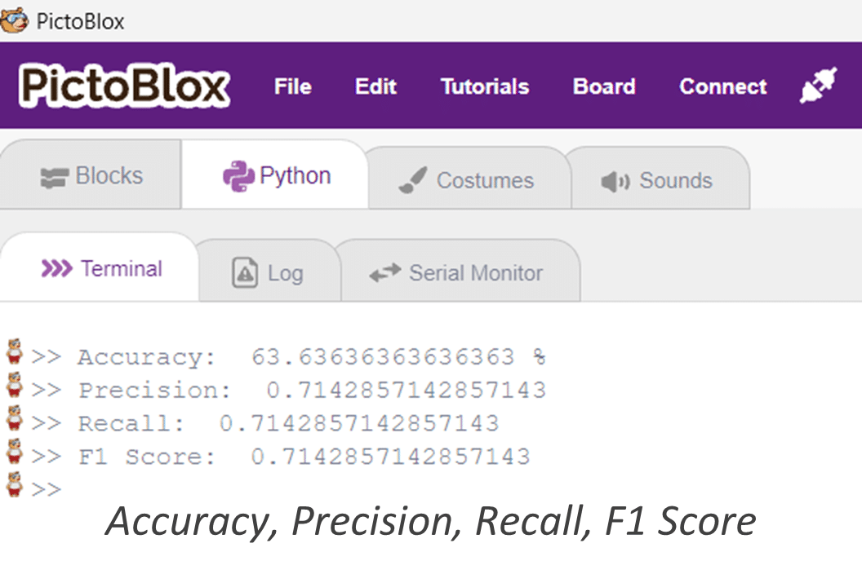Click the Accuracy output line

click(x=310, y=357)
